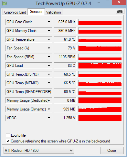Click the 61.0 °C temperature value field
The image size is (127, 157).
point(65,39)
